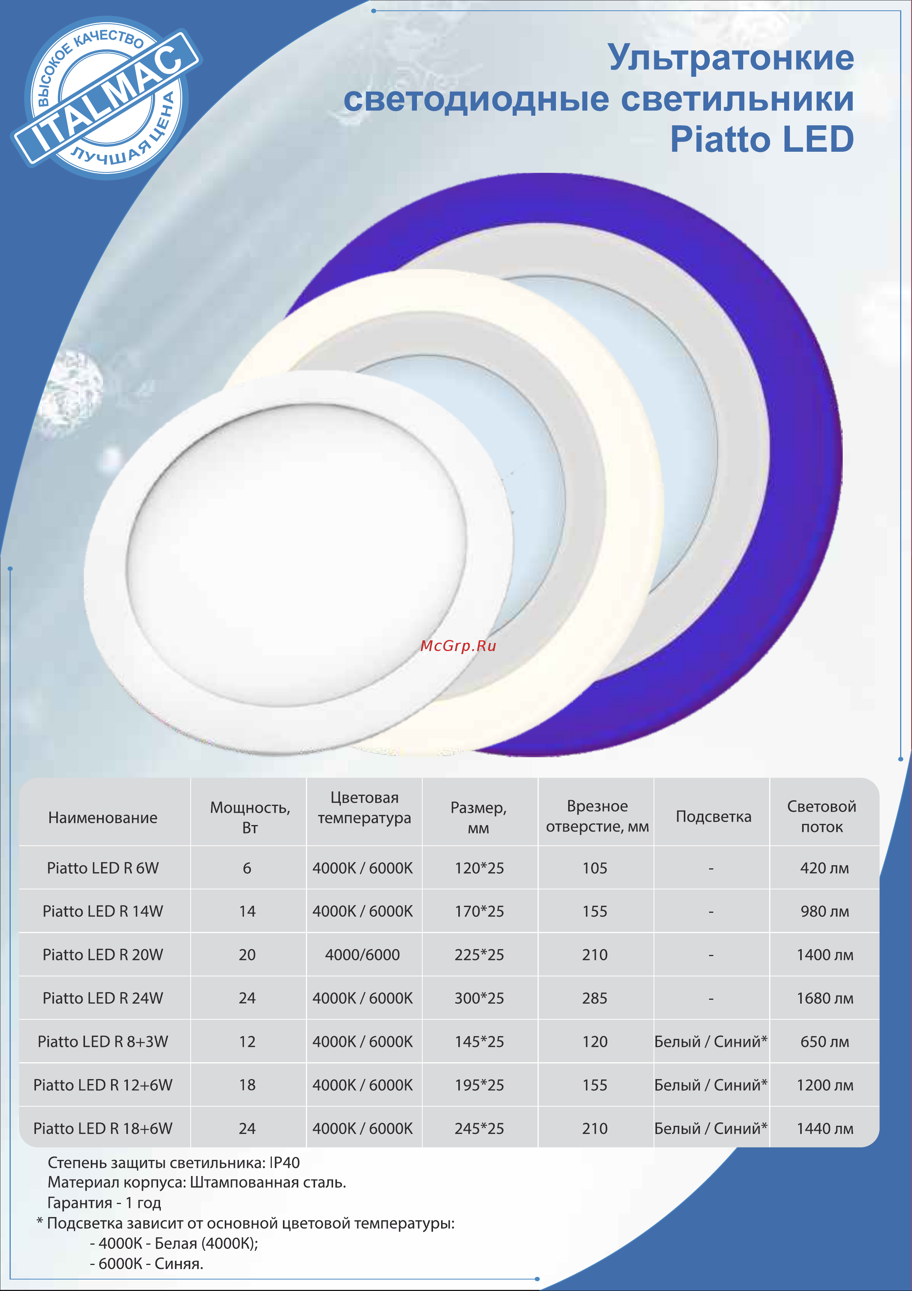The width and height of the screenshot is (912, 1291).
Task: Click the '285' cutout hole cell
Action: (595, 998)
